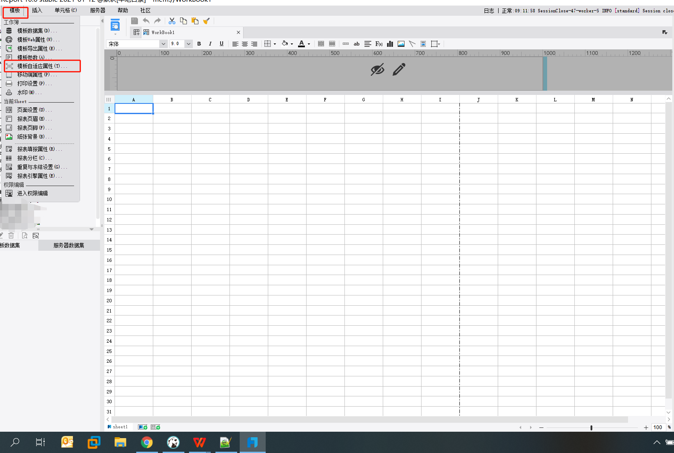
Task: Toggle the crossed-eye hide parameter pane icon
Action: pos(378,69)
